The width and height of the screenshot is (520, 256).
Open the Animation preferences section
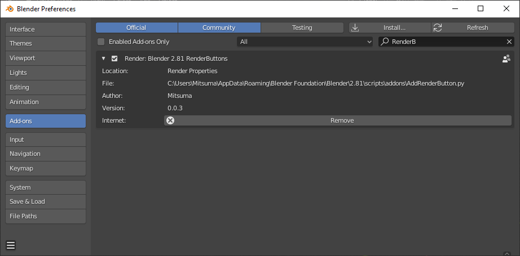46,102
